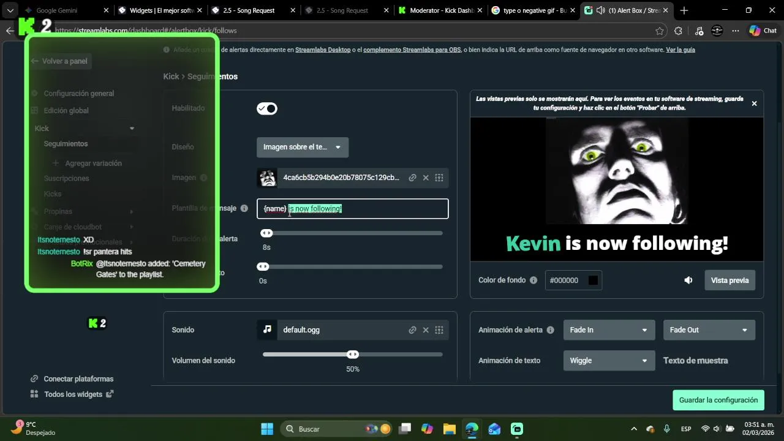Go back with the browser back arrow
The height and width of the screenshot is (441, 784).
tap(10, 31)
